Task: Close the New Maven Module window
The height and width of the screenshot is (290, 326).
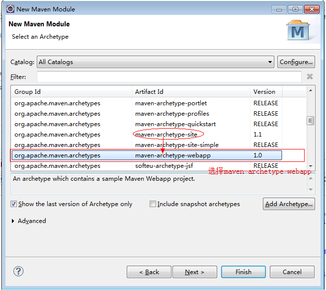Action: (312, 9)
